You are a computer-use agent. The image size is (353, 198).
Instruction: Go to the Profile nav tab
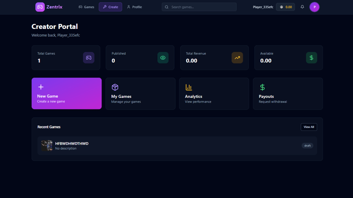click(134, 7)
